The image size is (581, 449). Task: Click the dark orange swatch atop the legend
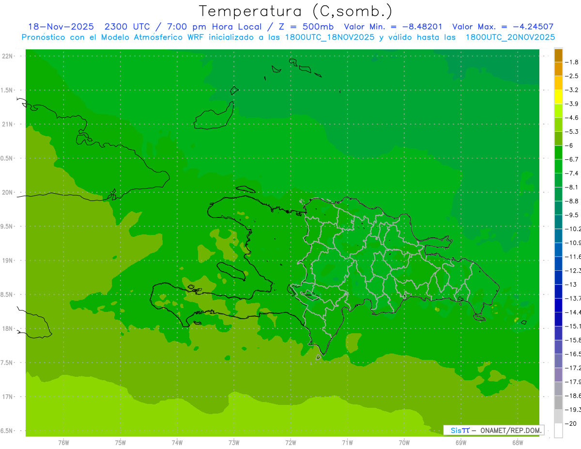point(558,55)
